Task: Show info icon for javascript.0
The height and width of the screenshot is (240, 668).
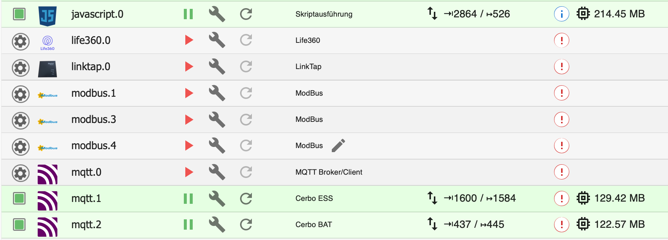Action: point(561,14)
